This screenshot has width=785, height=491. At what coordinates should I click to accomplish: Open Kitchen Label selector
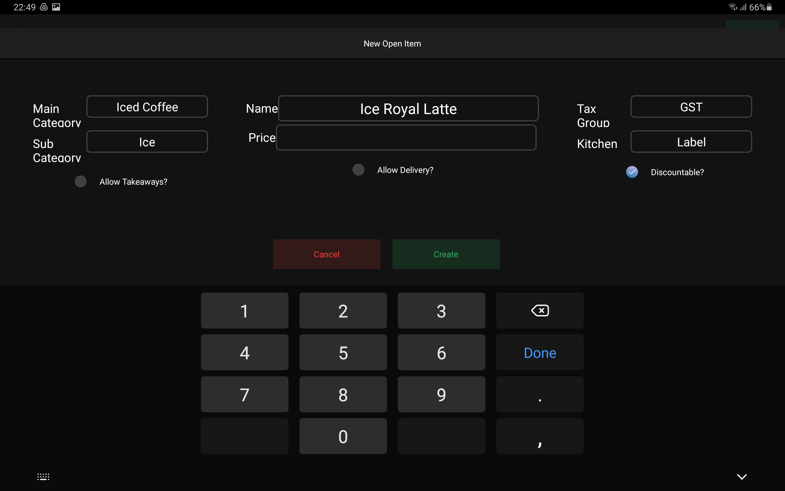[691, 142]
